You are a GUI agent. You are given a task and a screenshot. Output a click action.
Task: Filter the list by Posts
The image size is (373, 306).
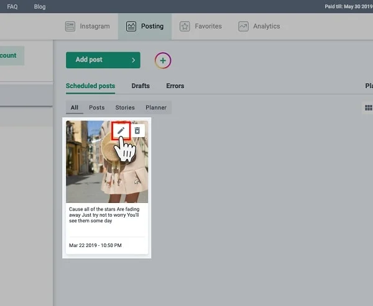click(x=96, y=107)
